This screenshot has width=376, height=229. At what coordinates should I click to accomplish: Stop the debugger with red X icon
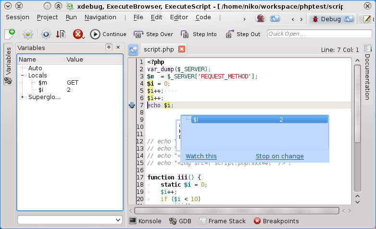[x=78, y=34]
